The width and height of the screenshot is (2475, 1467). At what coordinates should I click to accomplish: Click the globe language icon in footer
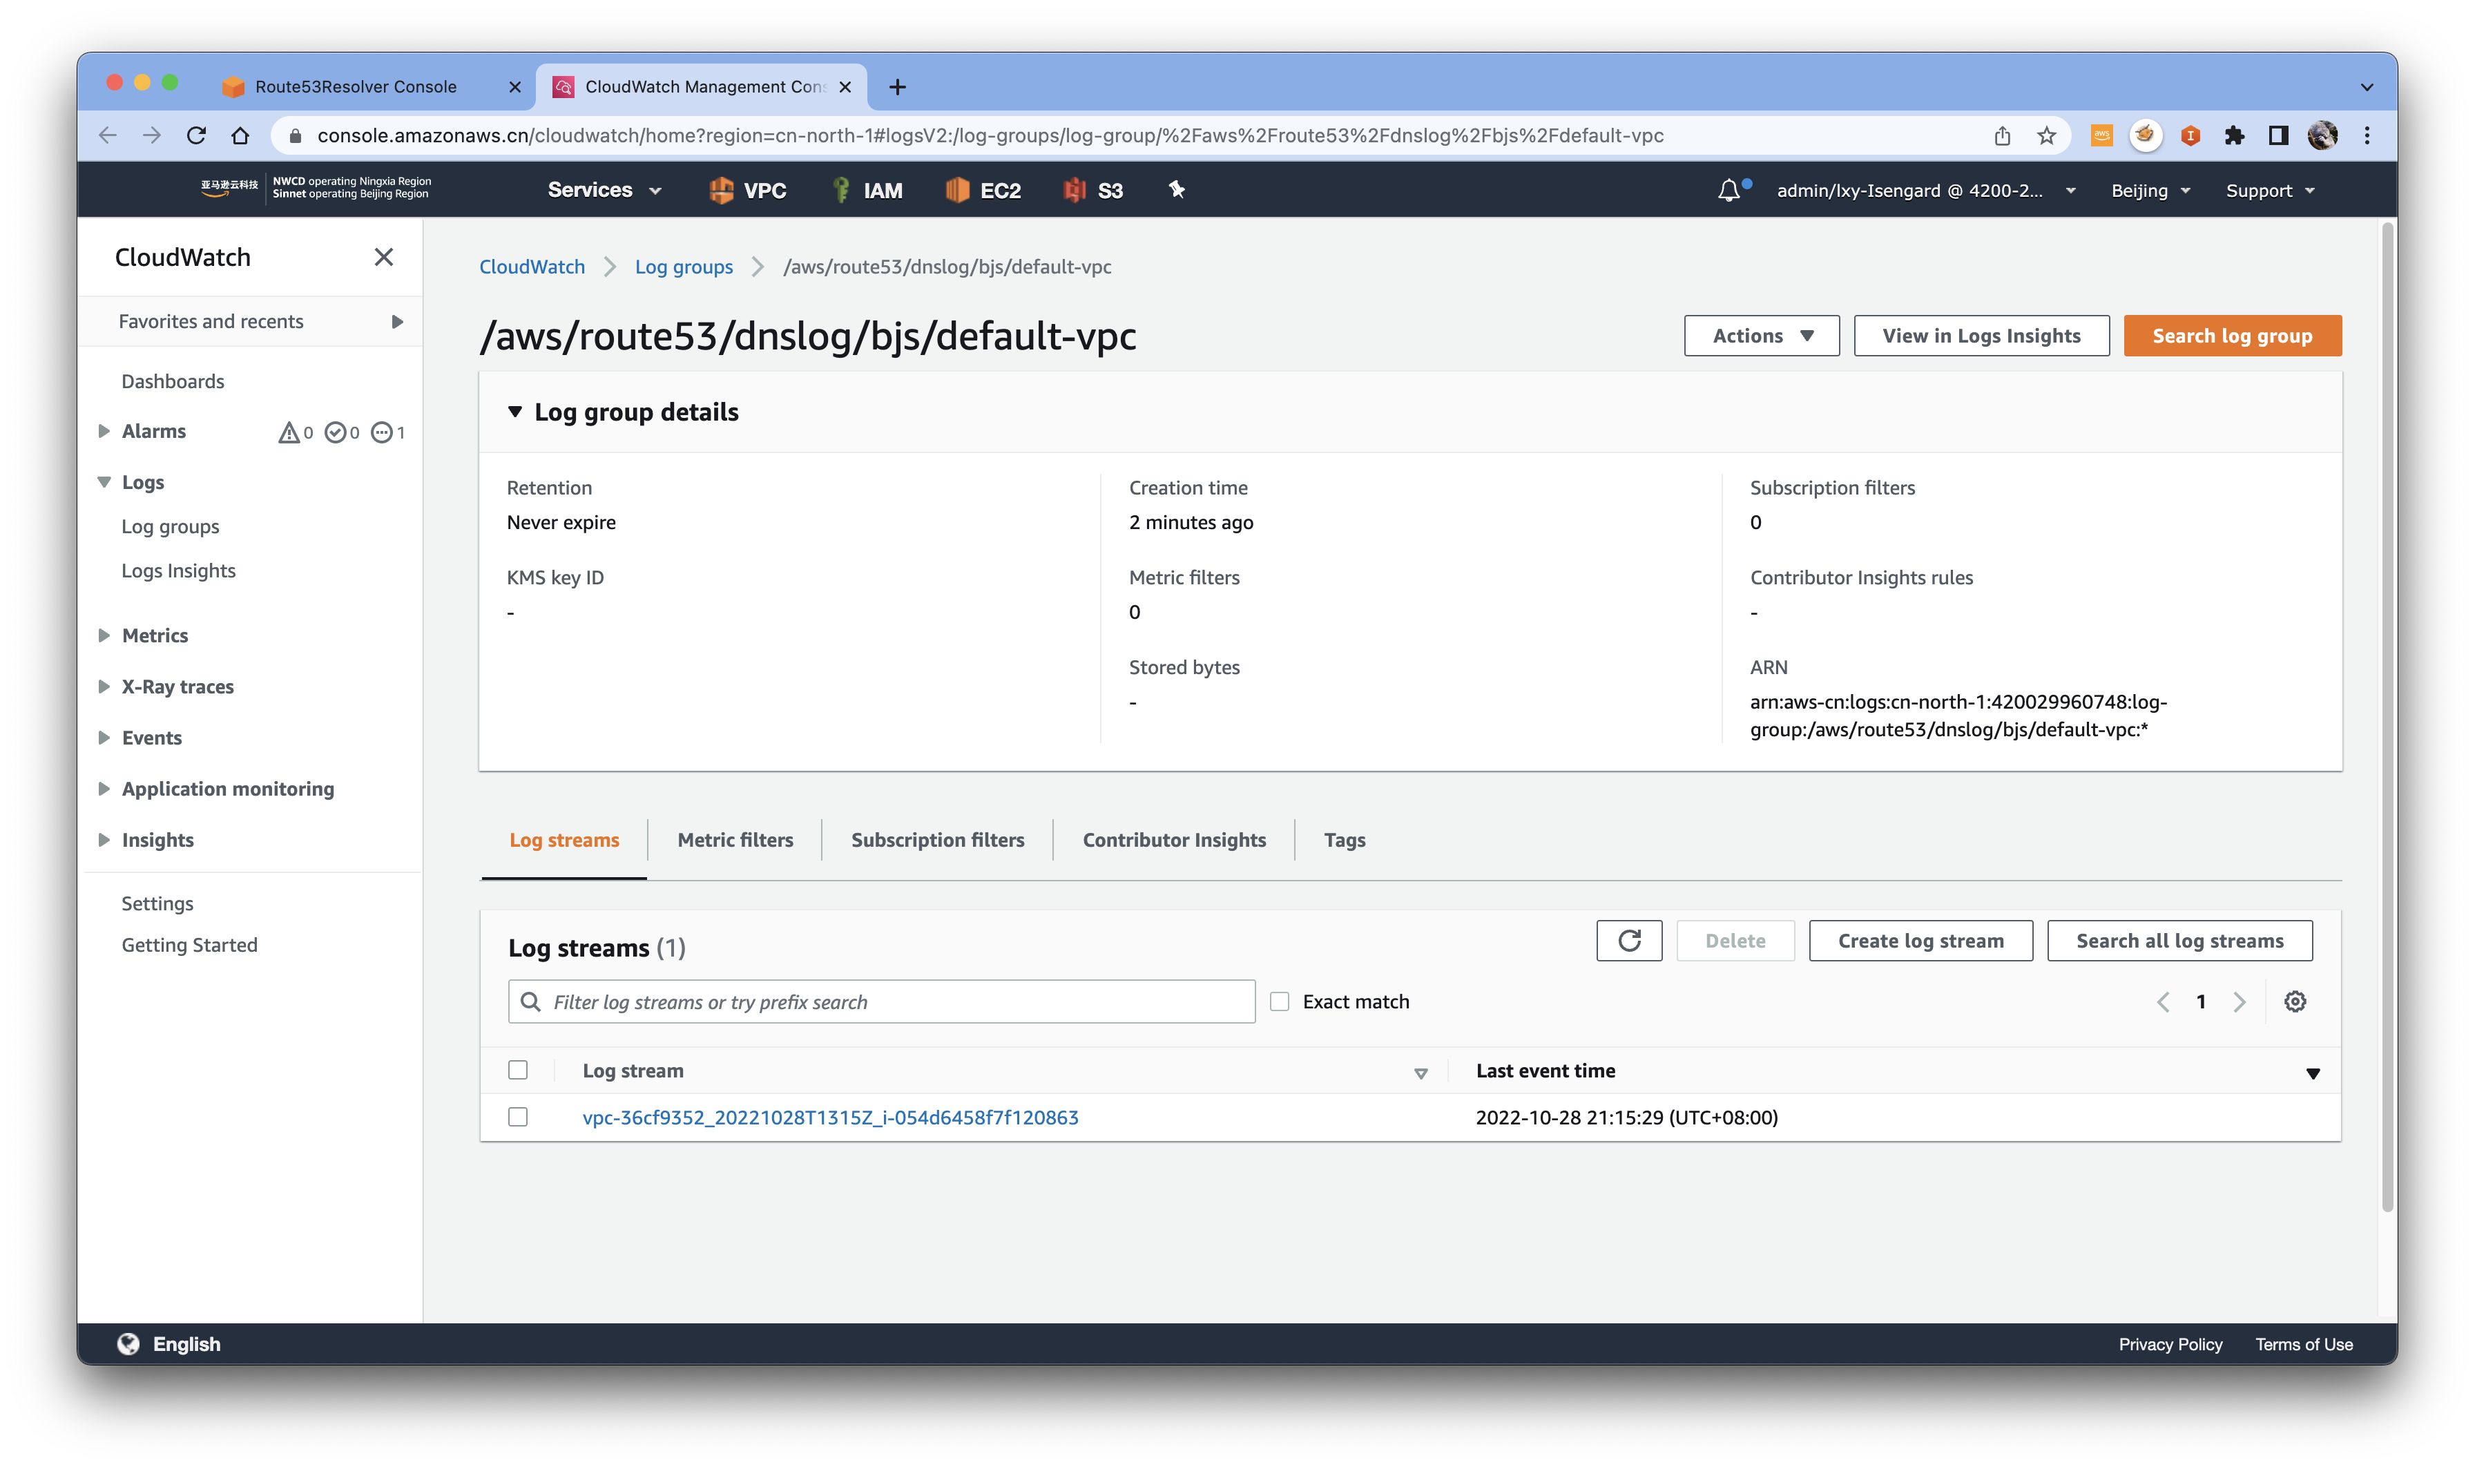click(128, 1343)
